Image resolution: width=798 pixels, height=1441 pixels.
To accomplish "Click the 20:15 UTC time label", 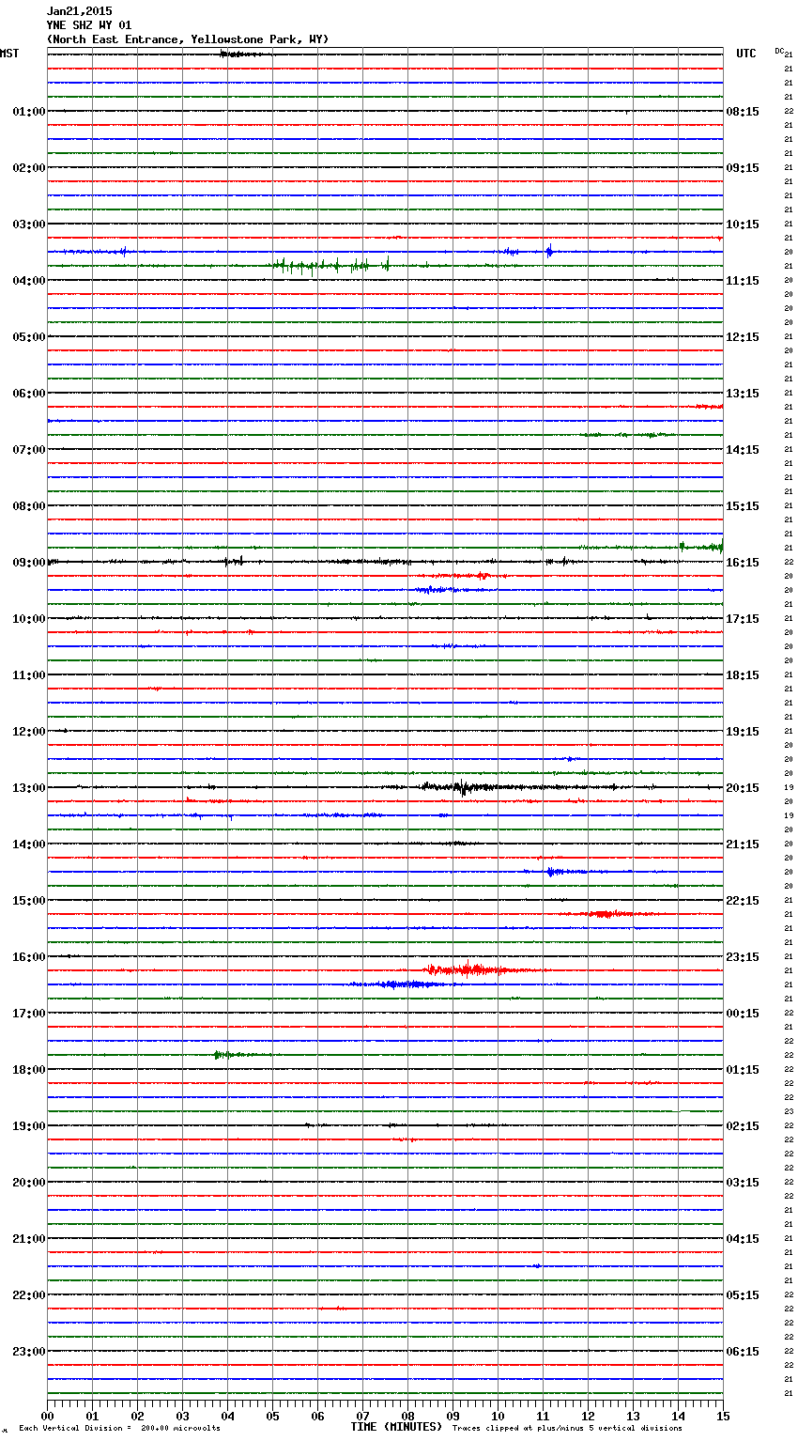I will click(743, 788).
